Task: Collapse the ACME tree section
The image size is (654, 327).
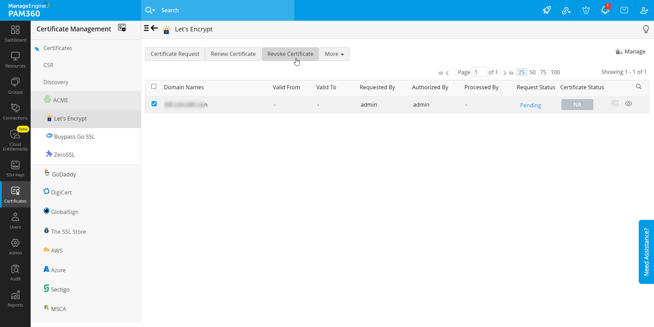Action: point(60,100)
